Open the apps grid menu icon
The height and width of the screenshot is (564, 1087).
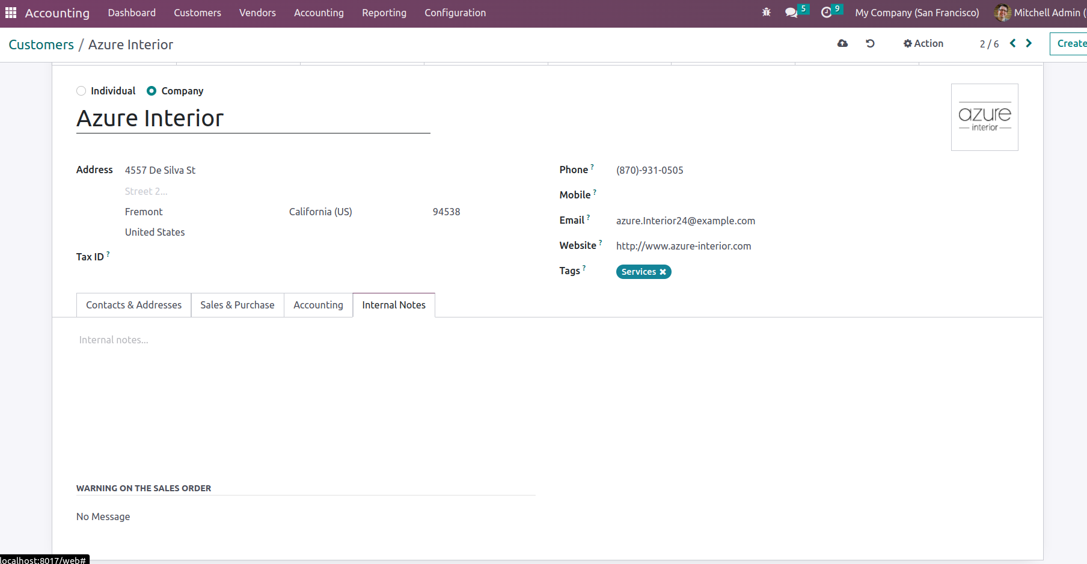click(11, 13)
